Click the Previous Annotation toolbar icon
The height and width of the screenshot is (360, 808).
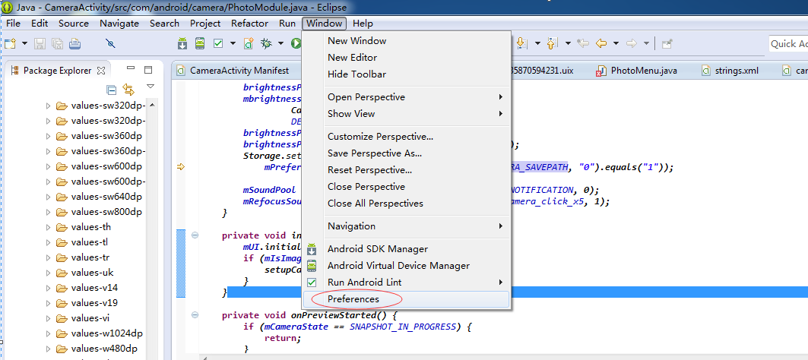pos(553,44)
